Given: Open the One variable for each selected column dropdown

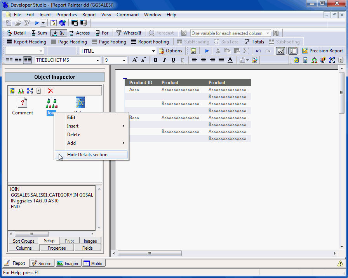Looking at the screenshot, I should point(268,33).
